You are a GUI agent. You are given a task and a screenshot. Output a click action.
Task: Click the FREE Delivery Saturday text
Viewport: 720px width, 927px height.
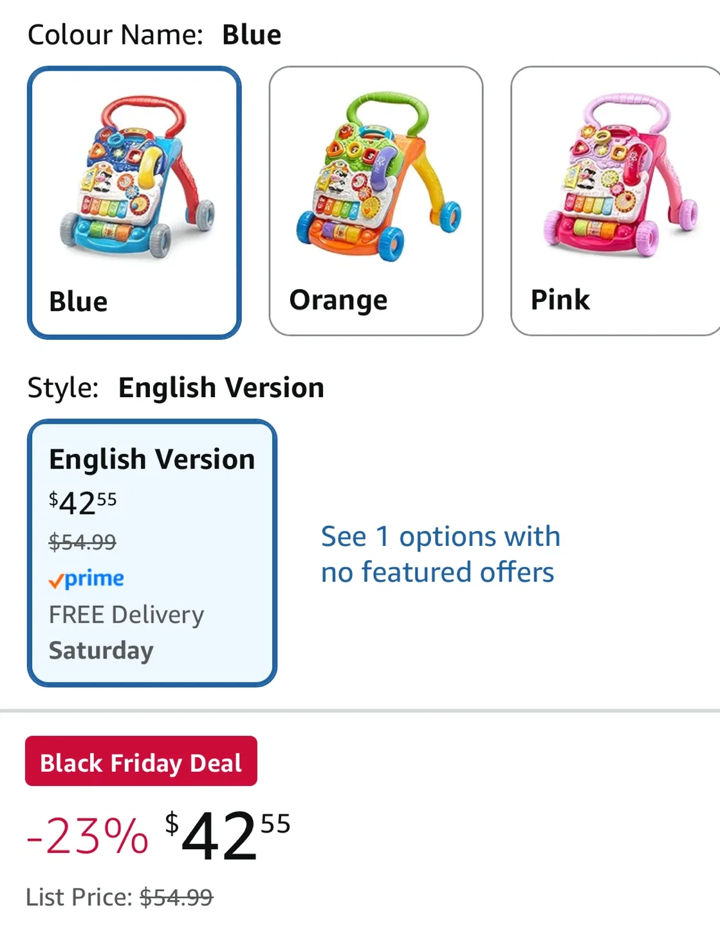click(x=125, y=631)
